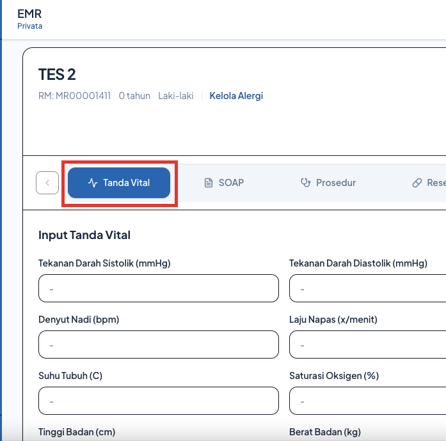Click the RM: MR00001411 record number
The height and width of the screenshot is (441, 446).
(74, 96)
